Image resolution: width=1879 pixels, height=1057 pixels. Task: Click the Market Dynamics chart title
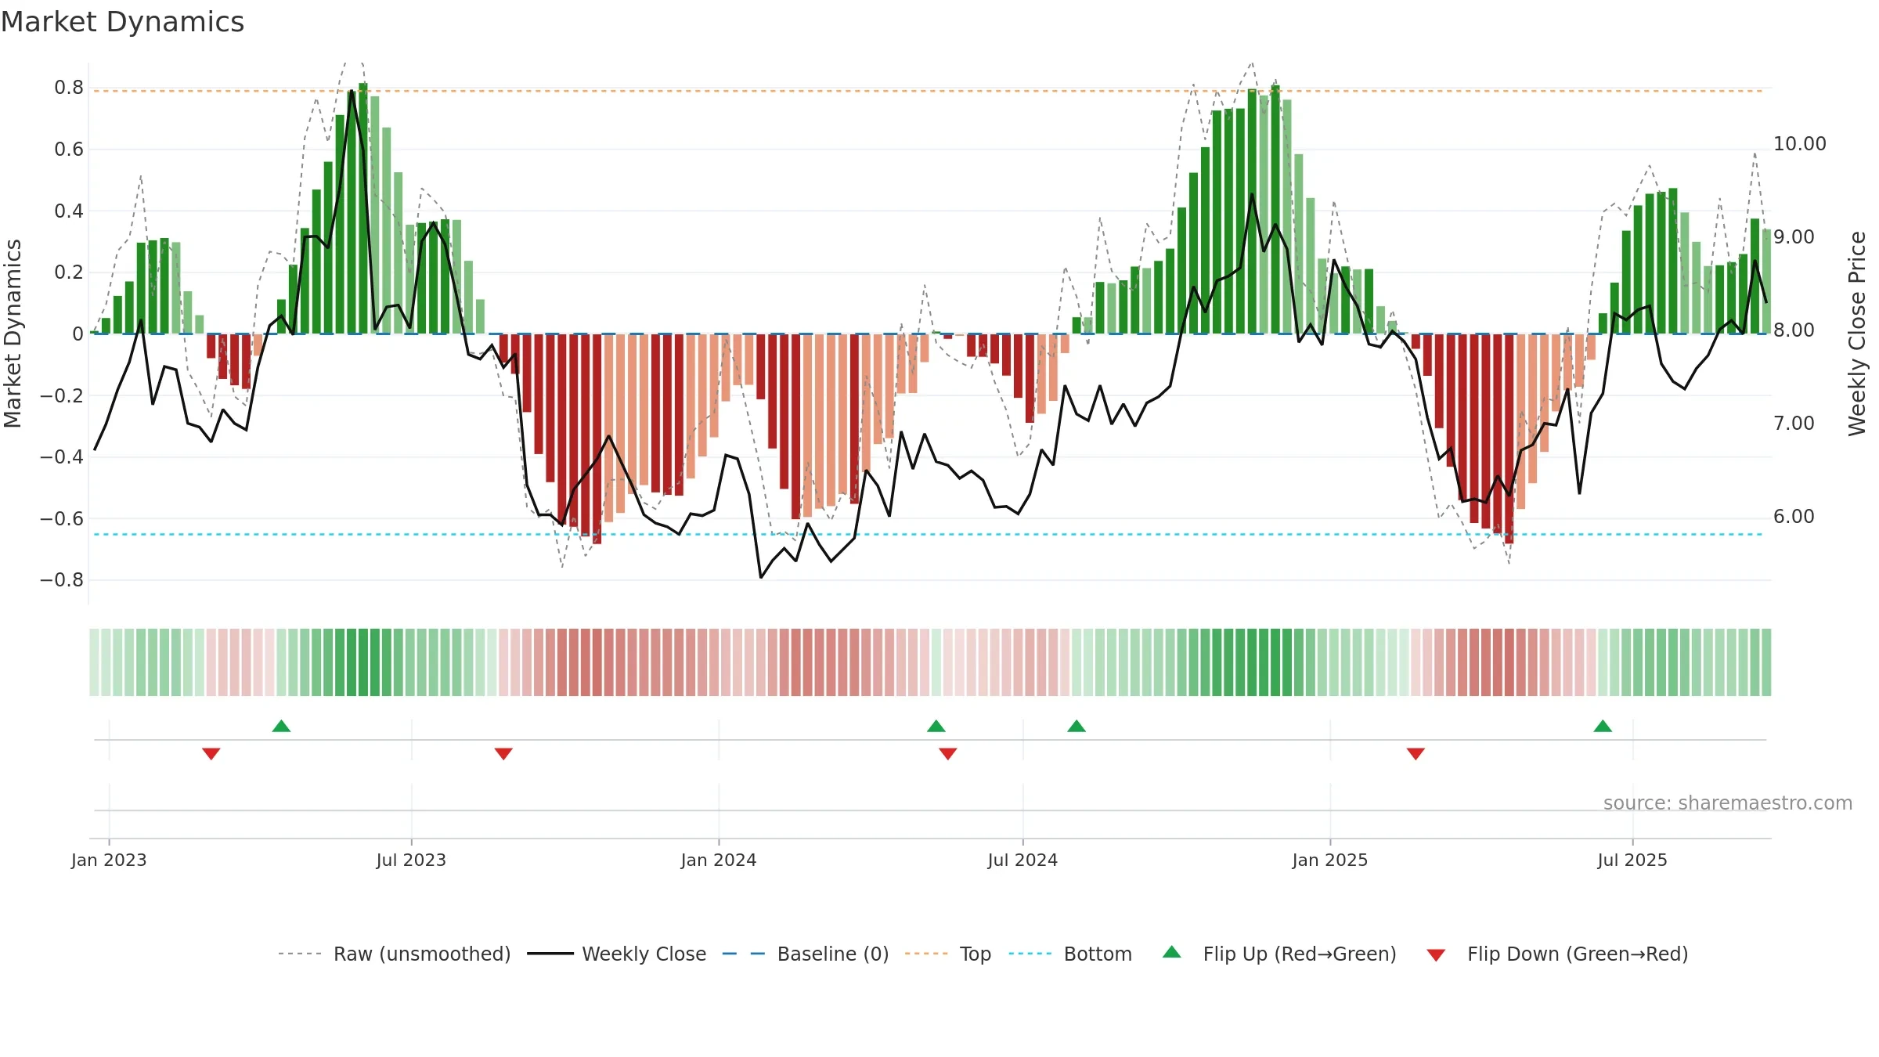click(122, 22)
